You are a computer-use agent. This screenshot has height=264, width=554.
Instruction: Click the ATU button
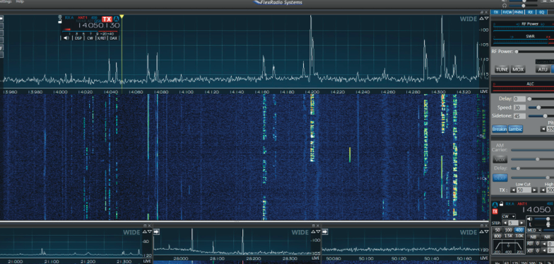point(543,69)
